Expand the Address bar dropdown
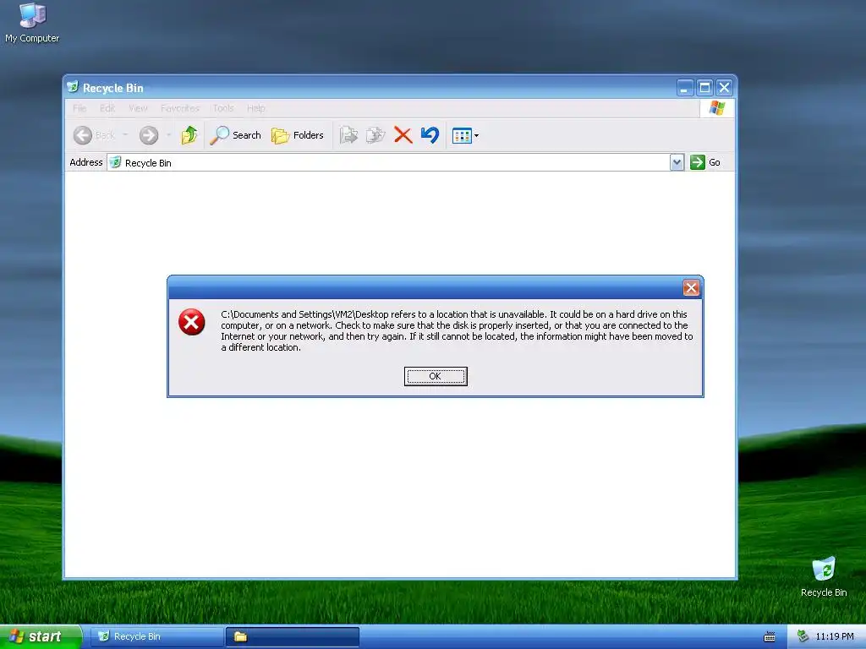 click(677, 162)
